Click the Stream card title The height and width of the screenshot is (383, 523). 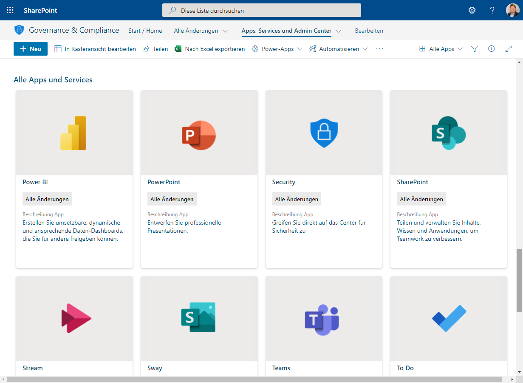click(33, 368)
